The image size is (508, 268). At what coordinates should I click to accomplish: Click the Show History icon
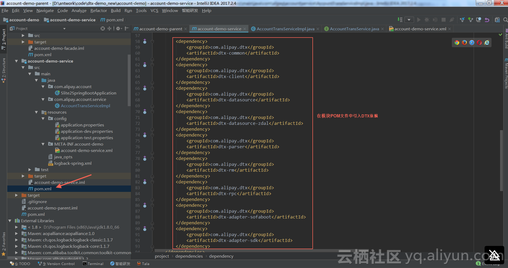[479, 20]
